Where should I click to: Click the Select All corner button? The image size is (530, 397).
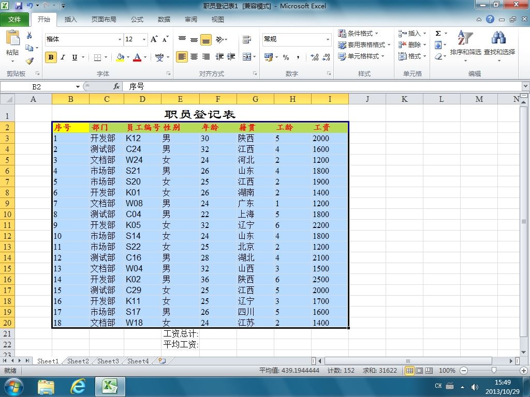(7, 99)
